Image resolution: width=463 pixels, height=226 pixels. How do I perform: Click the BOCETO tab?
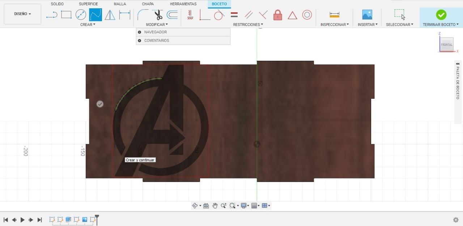click(219, 4)
